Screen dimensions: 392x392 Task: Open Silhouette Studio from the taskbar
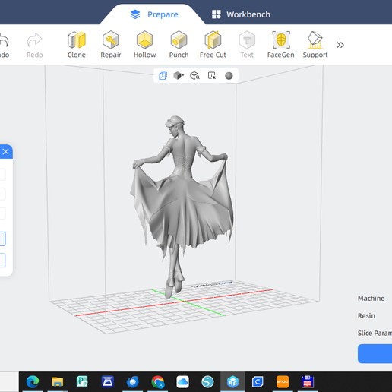[207, 381]
